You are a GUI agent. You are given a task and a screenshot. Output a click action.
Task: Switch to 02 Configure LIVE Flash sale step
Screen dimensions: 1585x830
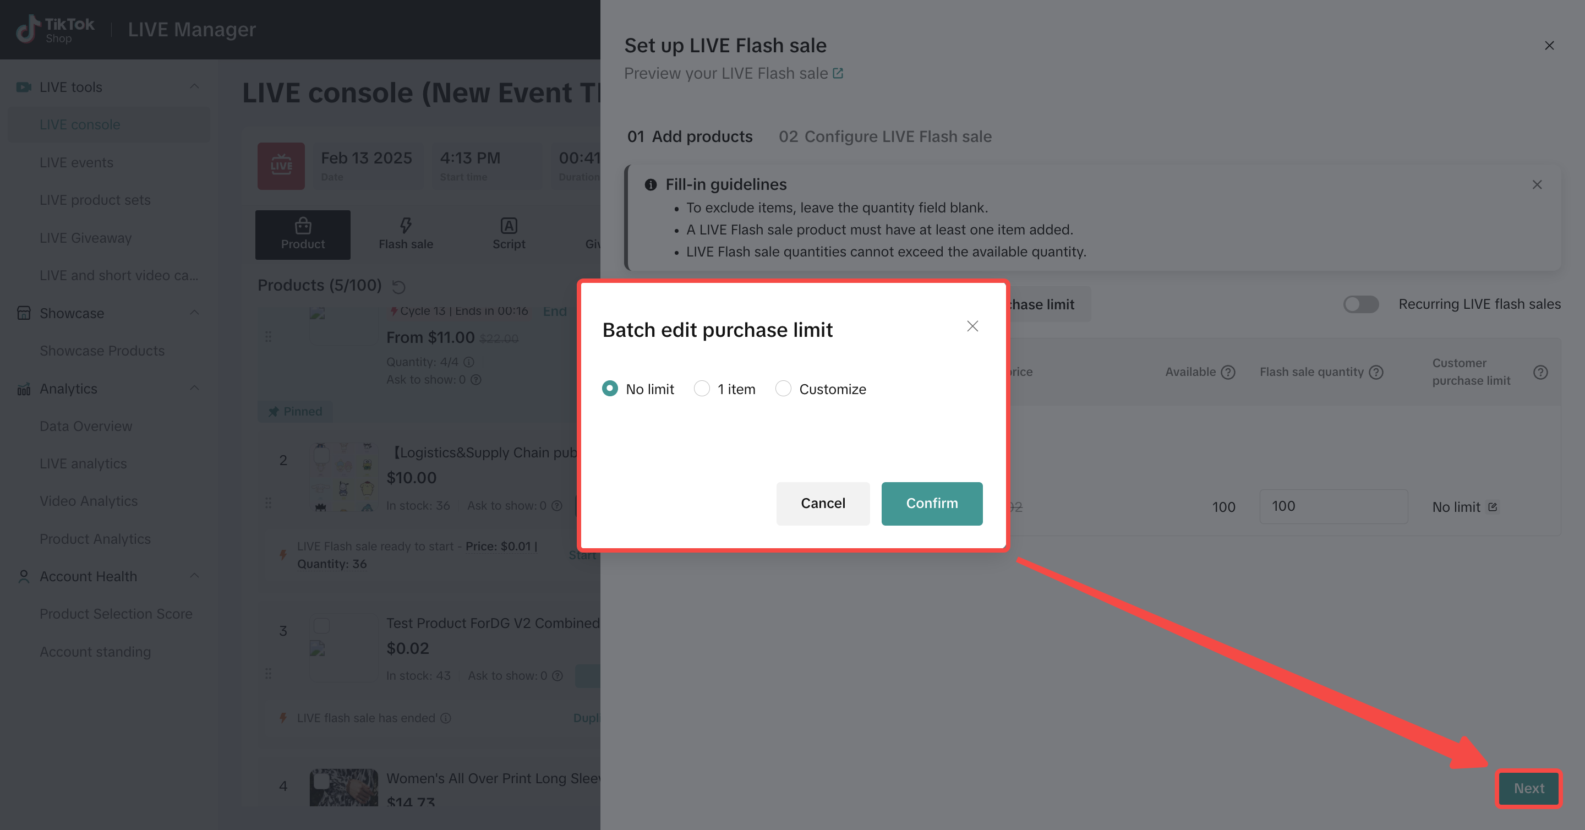pos(885,136)
